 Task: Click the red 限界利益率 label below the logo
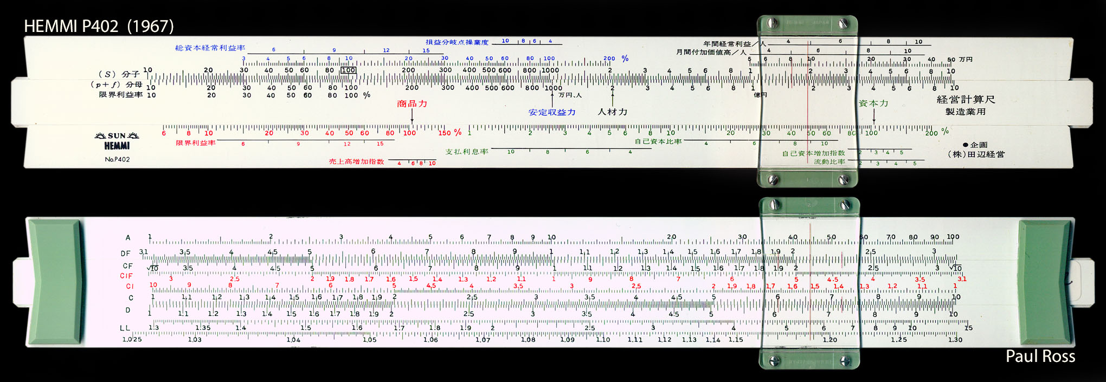[196, 143]
